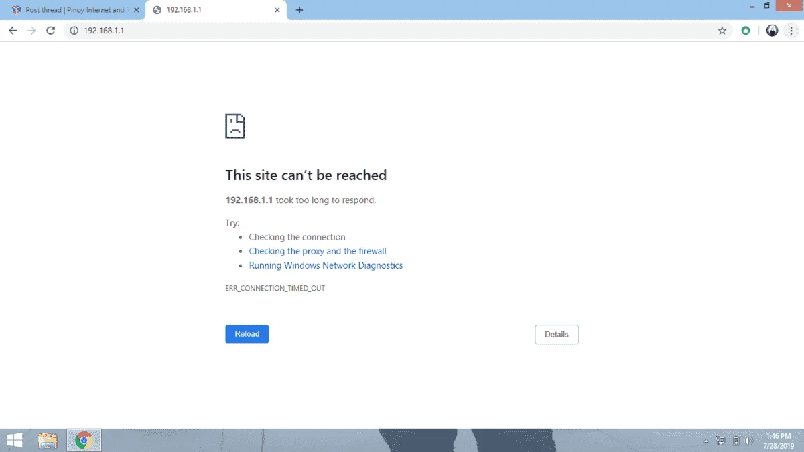Run Windows Network Diagnostics link

326,265
